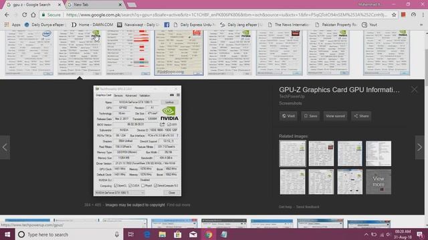Open Windows Start menu
Screen dimensions: 428x240
(x=7, y=234)
